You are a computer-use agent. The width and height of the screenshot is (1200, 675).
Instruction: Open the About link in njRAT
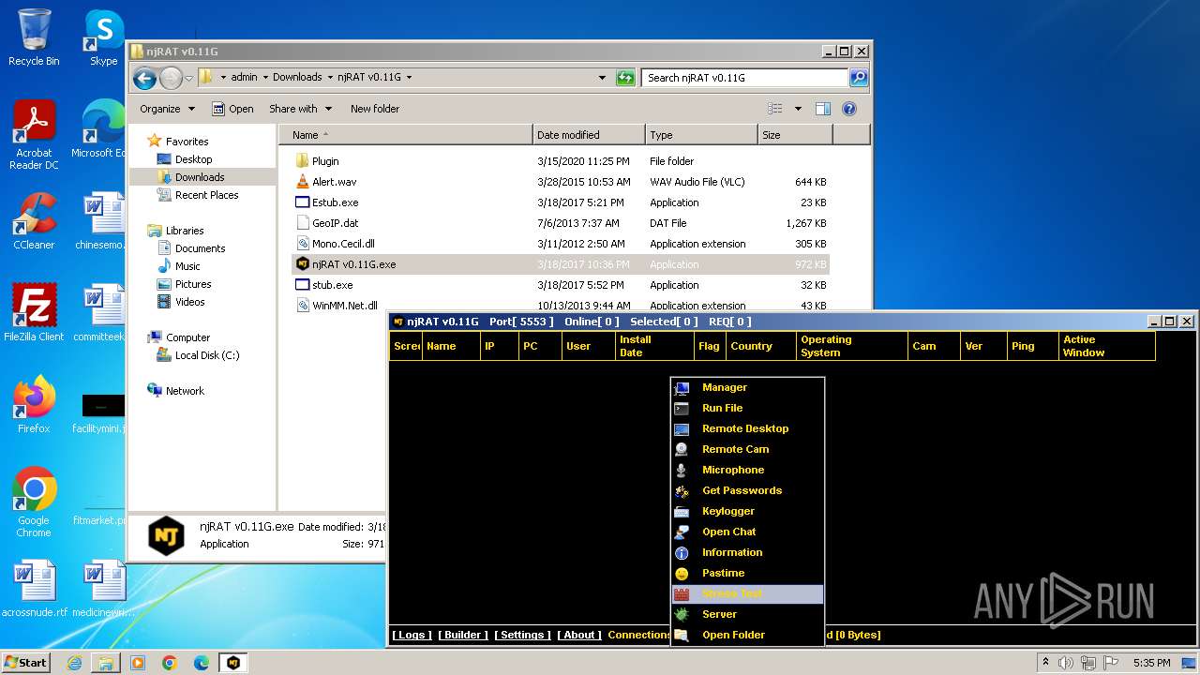click(x=579, y=635)
